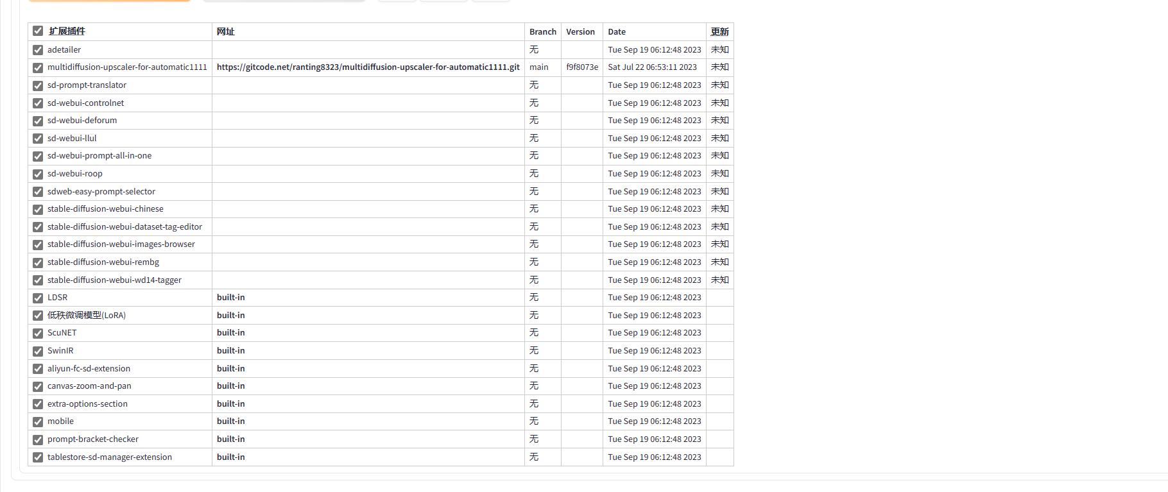Image resolution: width=1168 pixels, height=492 pixels.
Task: Click the Date column header
Action: (617, 32)
